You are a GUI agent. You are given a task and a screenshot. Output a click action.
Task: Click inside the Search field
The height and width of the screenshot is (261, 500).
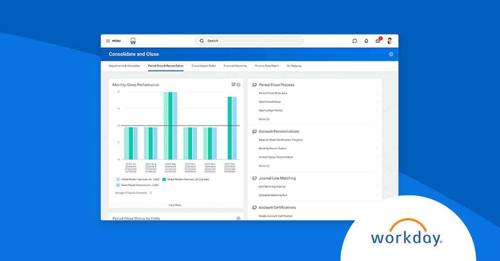tap(249, 41)
